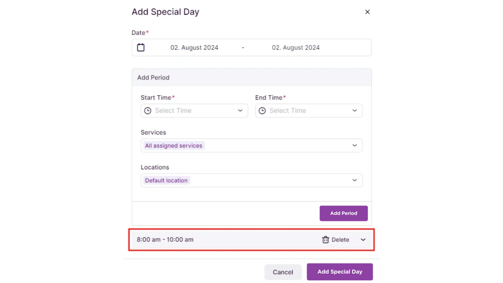Expand the Locations dropdown chevron

[x=355, y=181]
